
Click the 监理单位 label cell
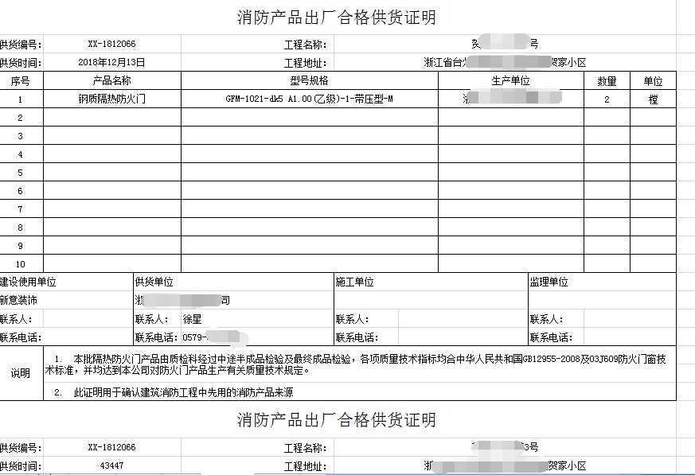click(549, 282)
